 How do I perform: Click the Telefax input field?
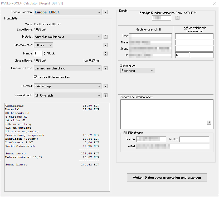pos(194,139)
